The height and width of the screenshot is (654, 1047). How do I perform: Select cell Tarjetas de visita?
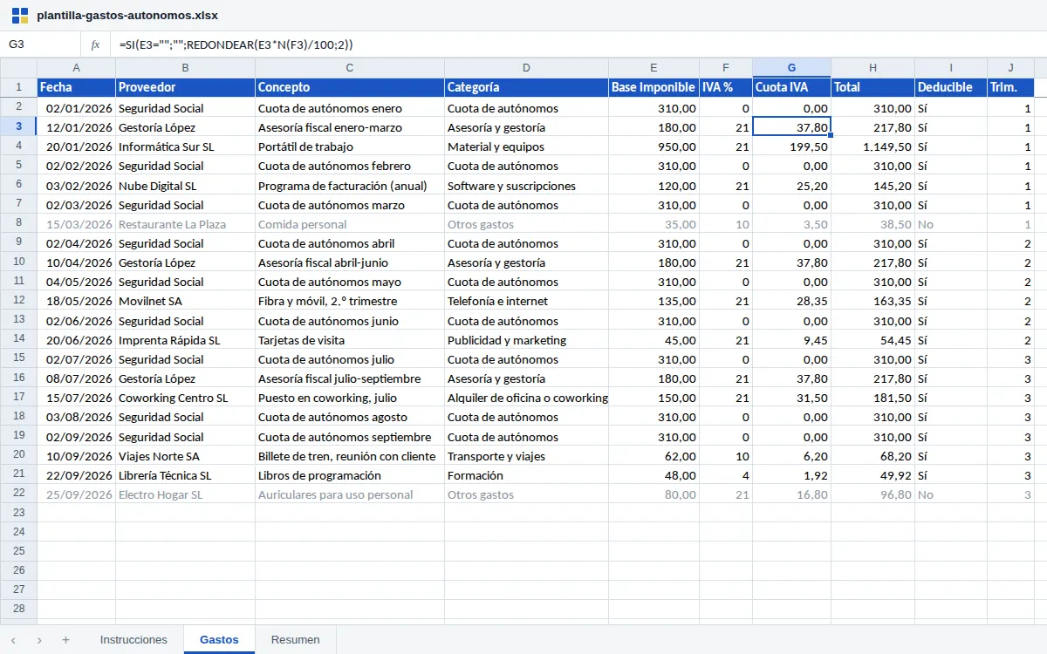(350, 340)
